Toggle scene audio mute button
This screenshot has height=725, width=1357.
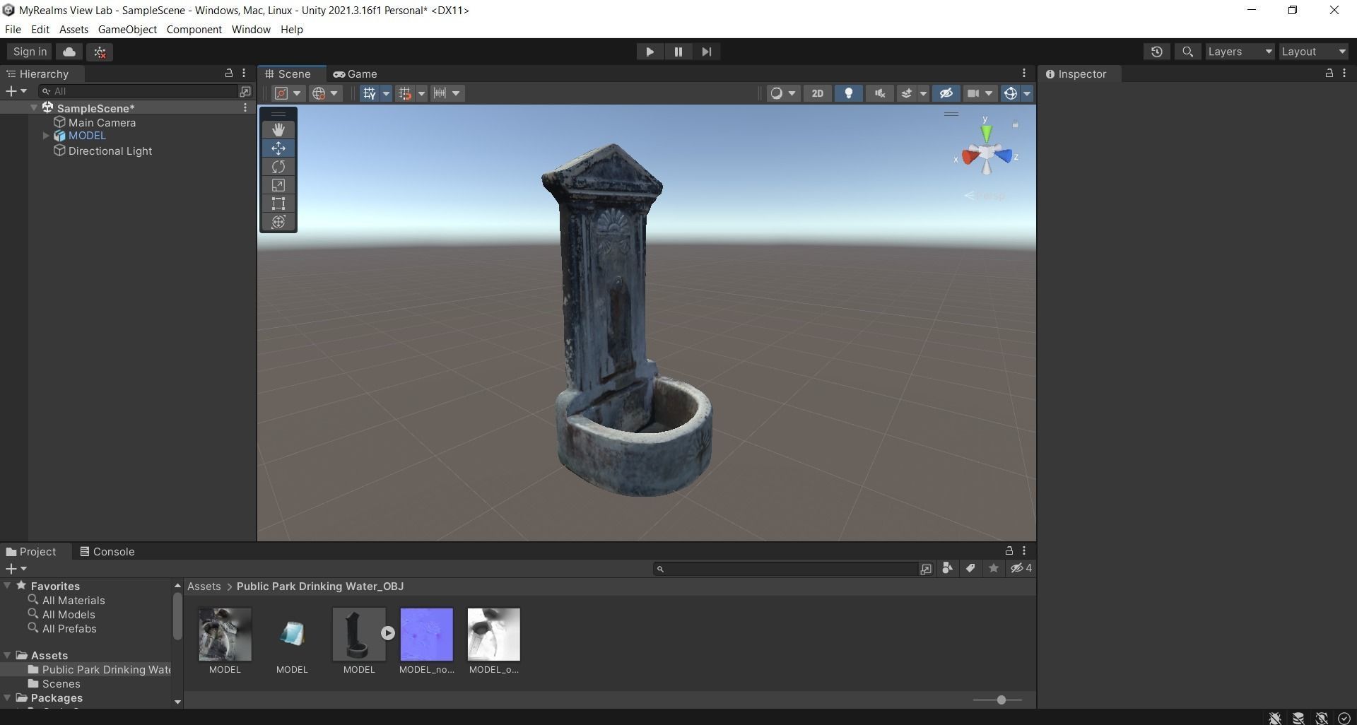[880, 93]
